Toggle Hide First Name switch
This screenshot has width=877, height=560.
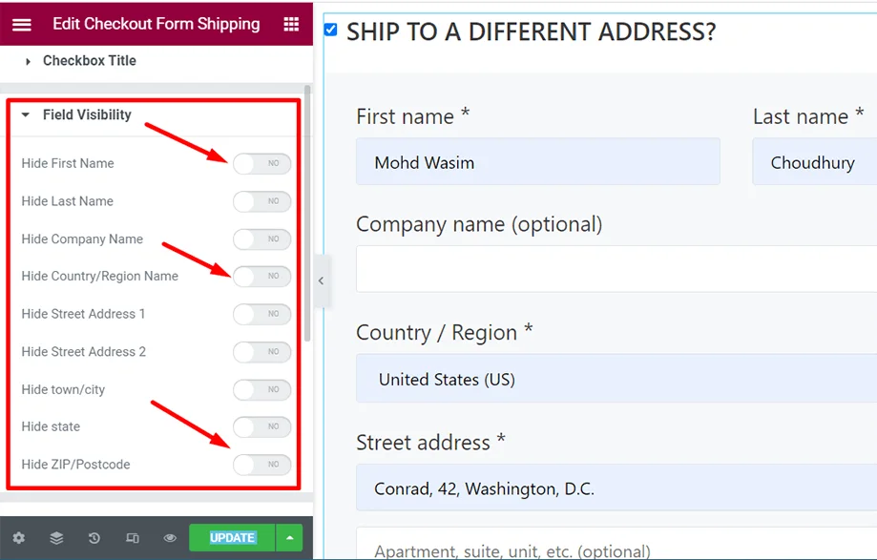(261, 164)
